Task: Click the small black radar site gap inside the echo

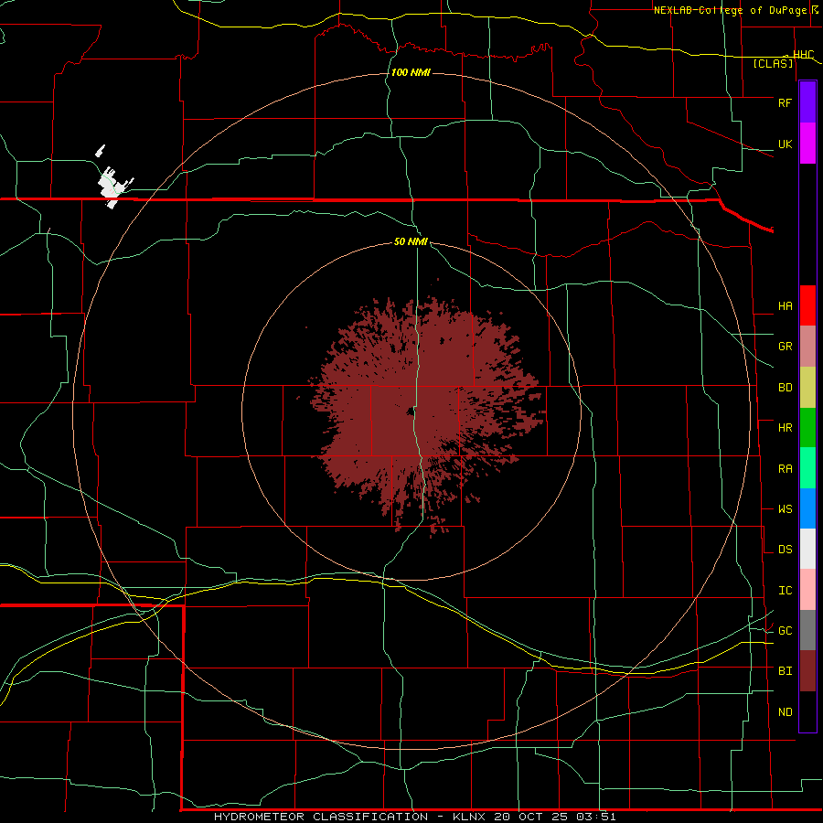Action: coord(410,411)
